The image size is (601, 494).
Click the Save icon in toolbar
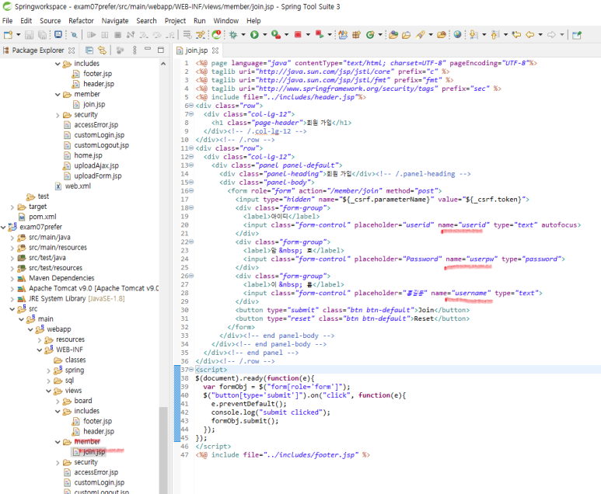click(x=29, y=35)
